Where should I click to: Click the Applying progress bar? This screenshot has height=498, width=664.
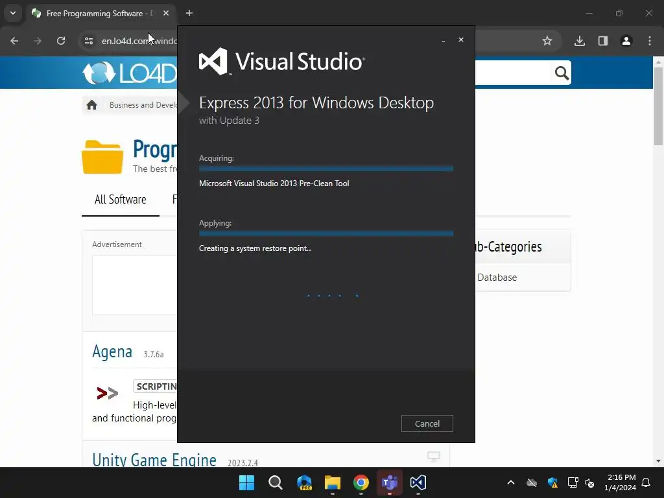326,233
